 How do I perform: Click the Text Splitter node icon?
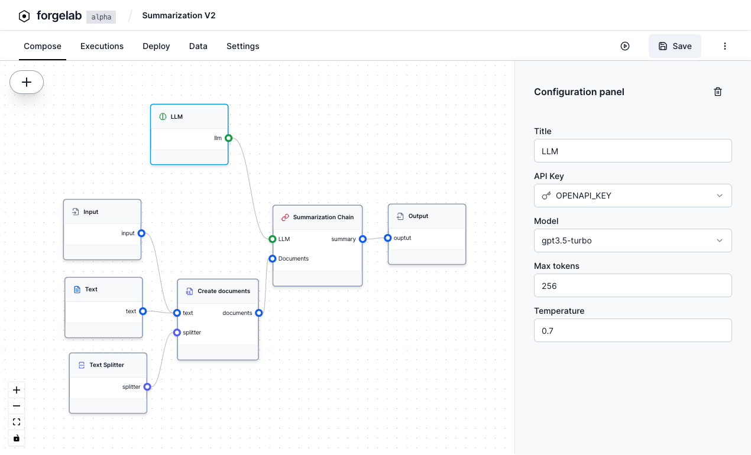81,365
